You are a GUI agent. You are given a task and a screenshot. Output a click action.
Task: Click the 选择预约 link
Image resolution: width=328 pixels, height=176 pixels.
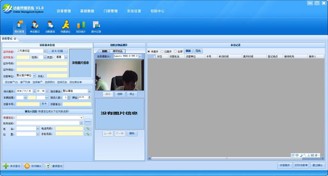tap(50, 82)
